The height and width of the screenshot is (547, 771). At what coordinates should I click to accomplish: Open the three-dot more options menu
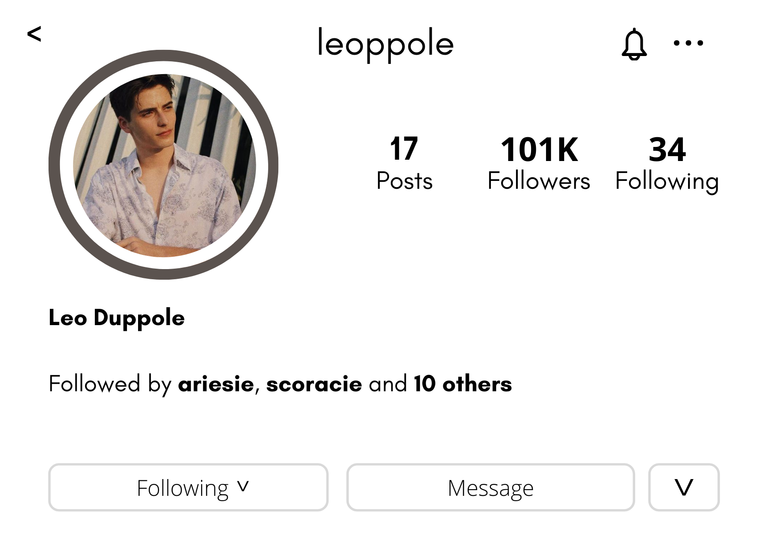click(x=688, y=43)
